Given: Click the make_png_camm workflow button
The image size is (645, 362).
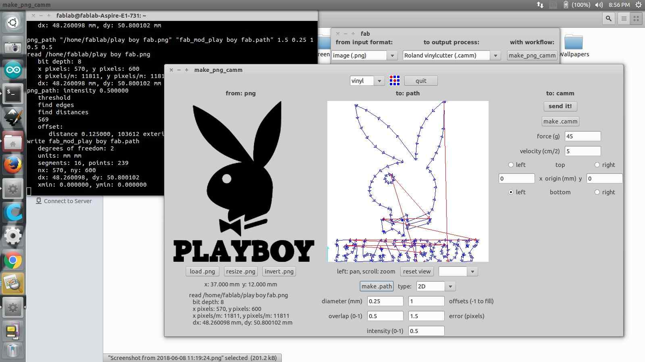Looking at the screenshot, I should 532,56.
